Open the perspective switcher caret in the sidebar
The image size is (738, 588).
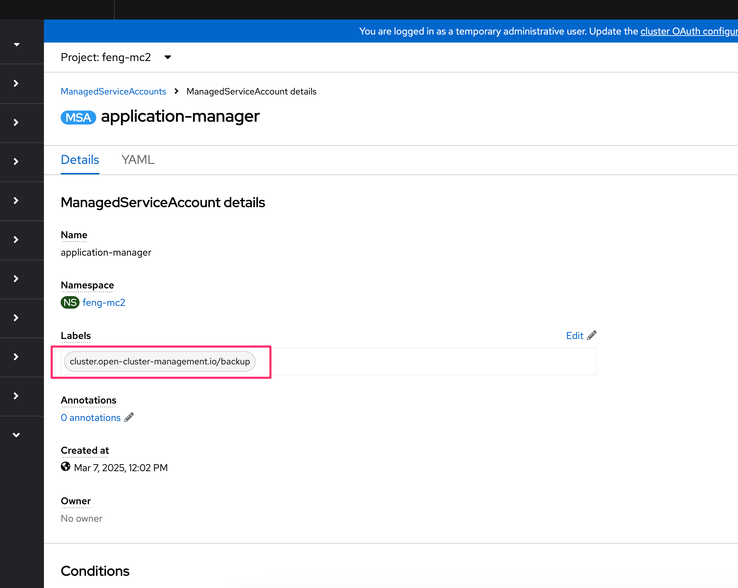click(16, 45)
